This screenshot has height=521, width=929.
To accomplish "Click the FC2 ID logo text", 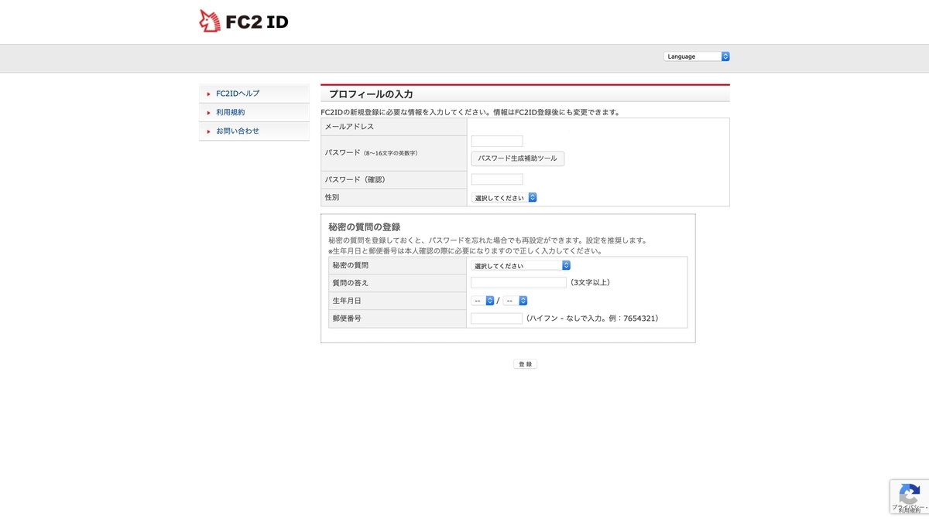I will click(256, 22).
